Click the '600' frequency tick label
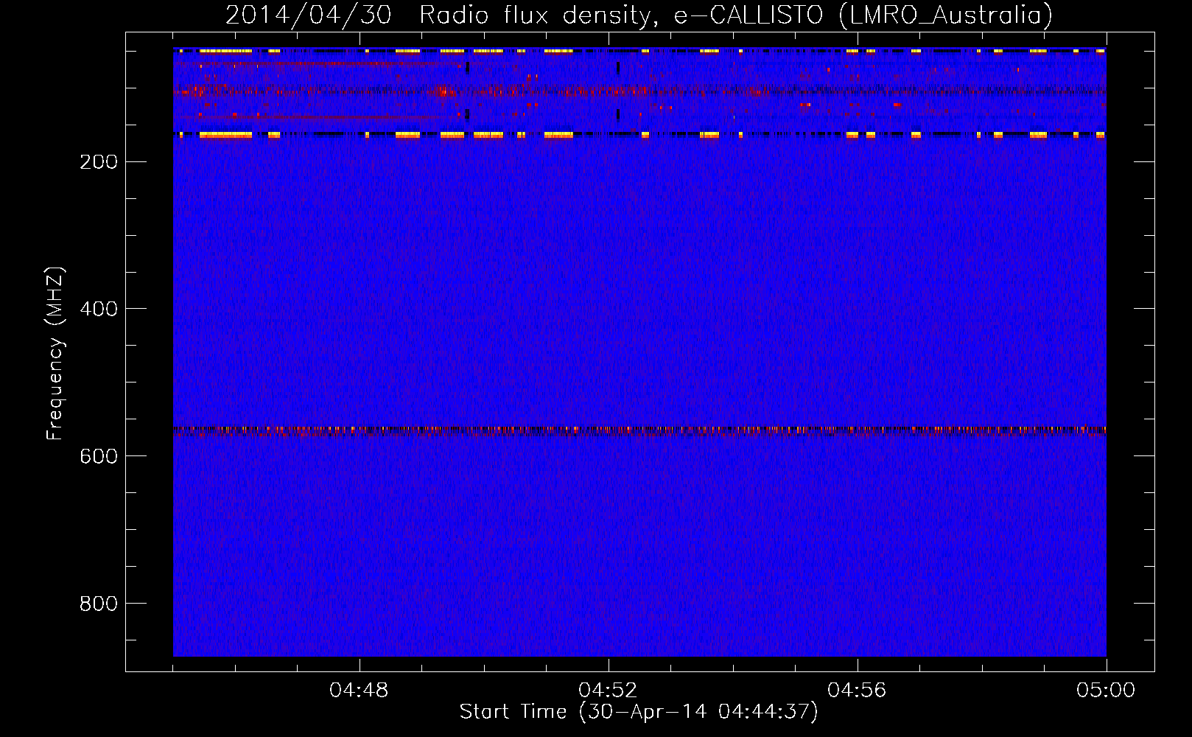The height and width of the screenshot is (737, 1192). pyautogui.click(x=99, y=456)
